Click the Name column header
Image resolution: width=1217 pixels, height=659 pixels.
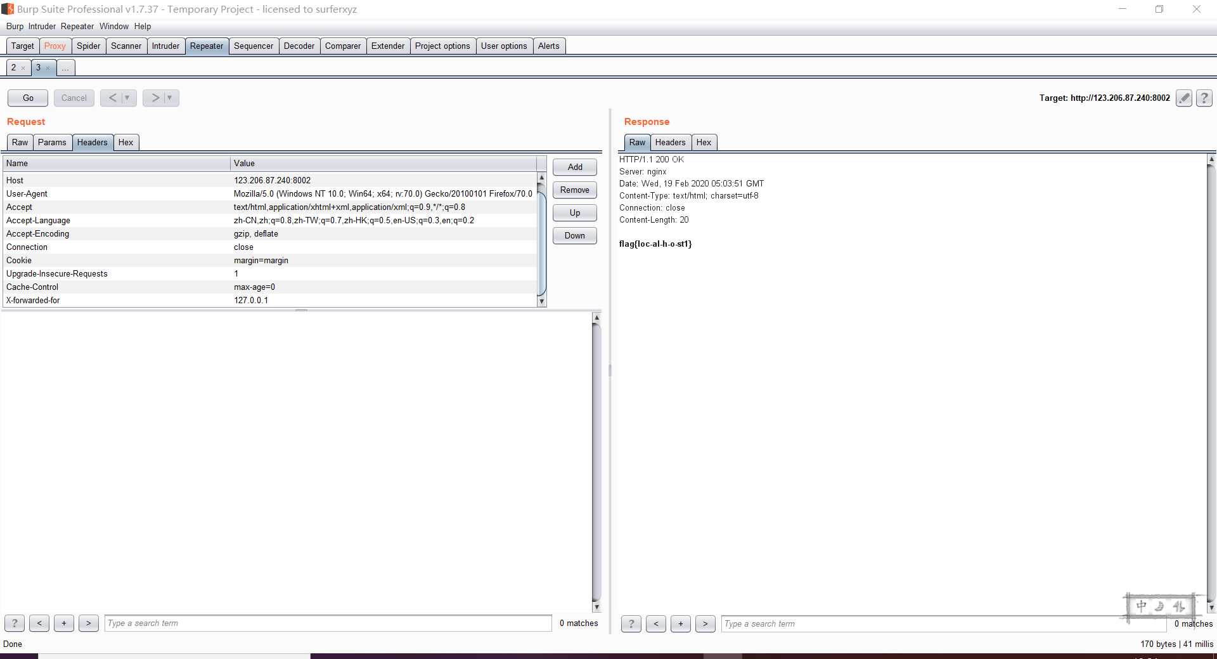click(x=117, y=163)
